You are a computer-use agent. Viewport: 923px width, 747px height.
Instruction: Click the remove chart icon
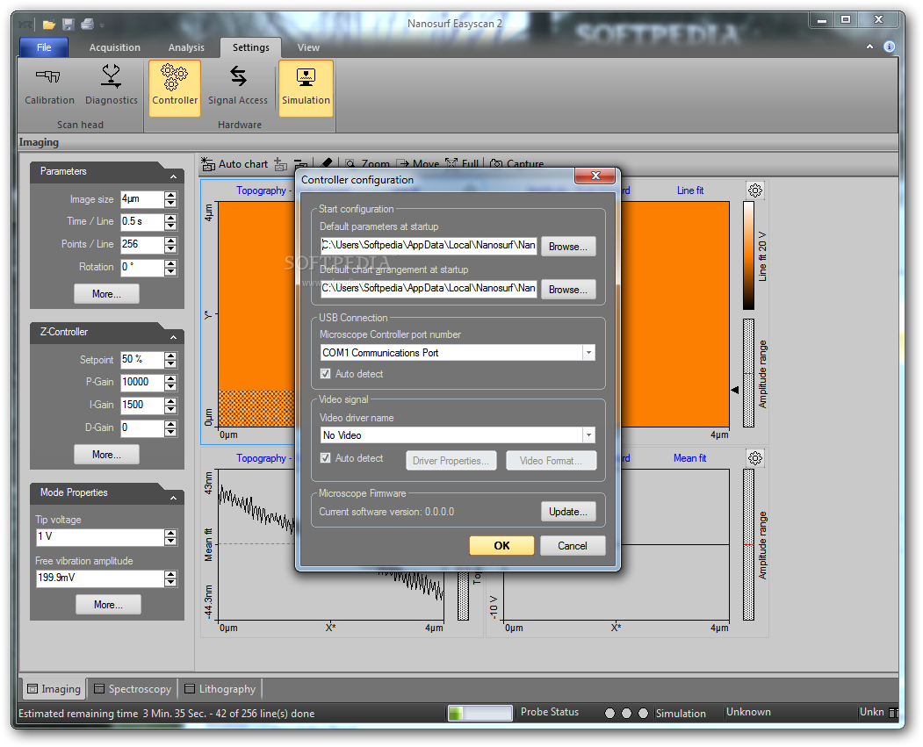pyautogui.click(x=301, y=164)
